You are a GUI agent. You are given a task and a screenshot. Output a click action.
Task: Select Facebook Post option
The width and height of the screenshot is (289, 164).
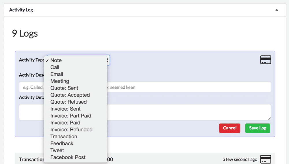tap(75, 157)
